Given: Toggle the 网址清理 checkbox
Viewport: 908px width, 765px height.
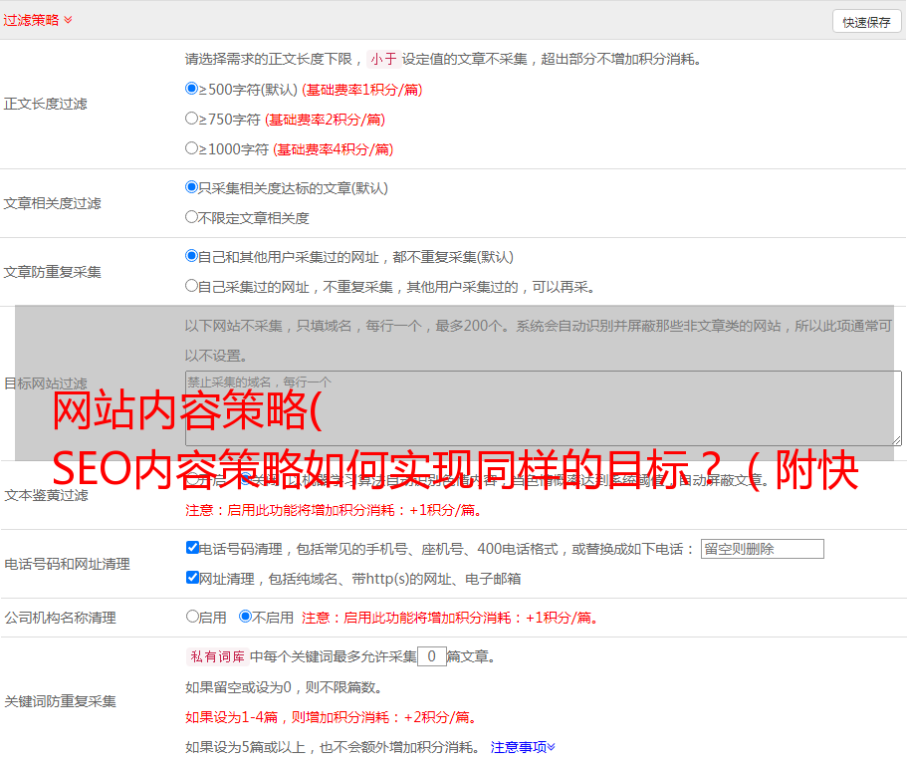Looking at the screenshot, I should [192, 577].
